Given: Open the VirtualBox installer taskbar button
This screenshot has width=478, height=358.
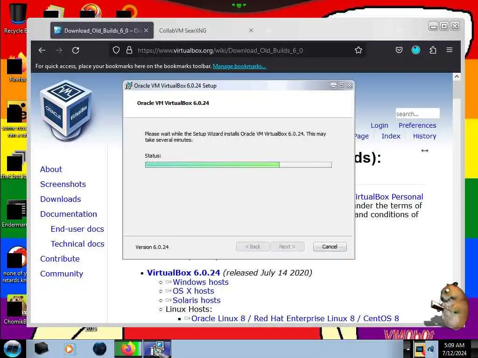Looking at the screenshot, I should point(157,349).
